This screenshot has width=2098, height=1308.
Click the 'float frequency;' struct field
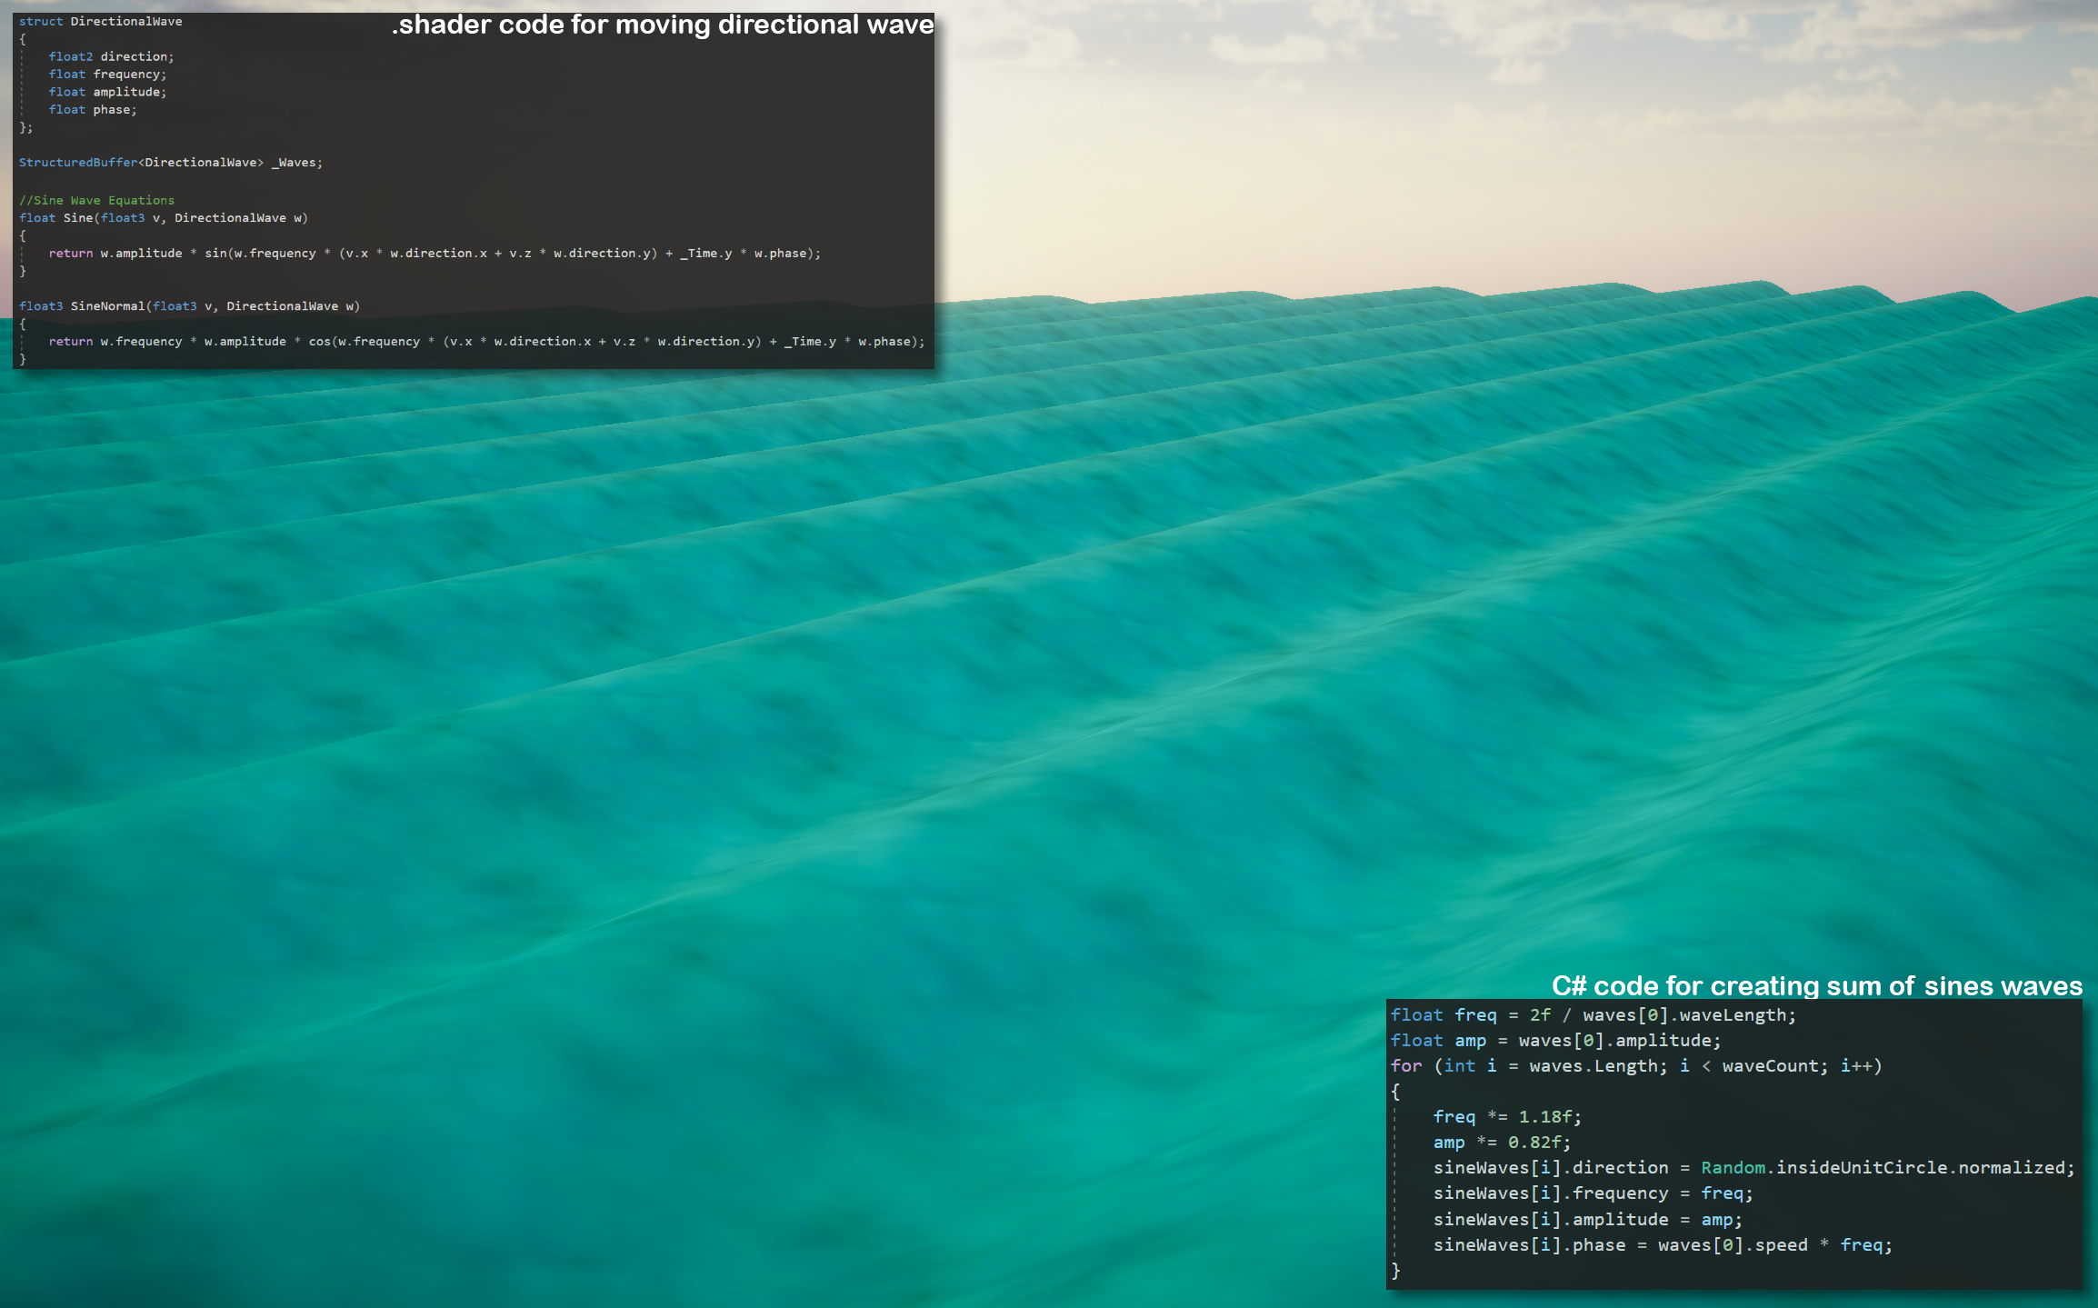coord(107,75)
